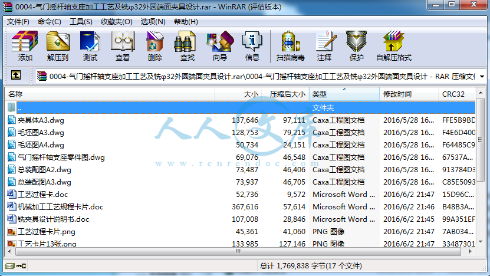Click the Word icon of 铣夹具设计说明书.doc
This screenshot has height=276, width=490.
pos(12,219)
